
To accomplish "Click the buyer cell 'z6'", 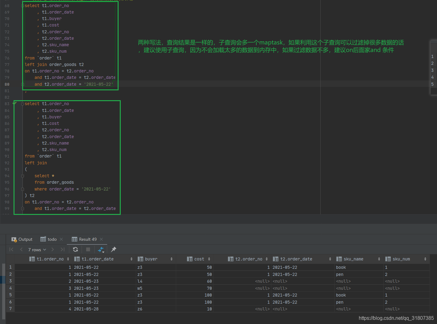I will click(156, 309).
